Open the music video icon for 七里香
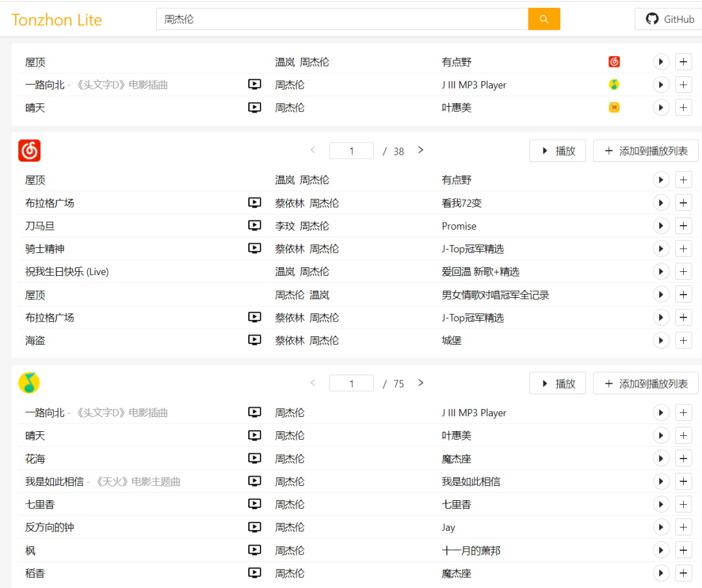 [x=255, y=504]
